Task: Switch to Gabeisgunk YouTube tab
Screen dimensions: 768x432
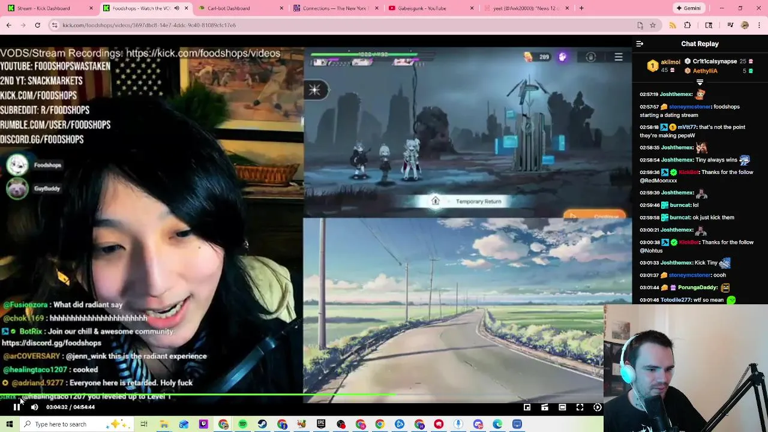Action: (x=431, y=8)
